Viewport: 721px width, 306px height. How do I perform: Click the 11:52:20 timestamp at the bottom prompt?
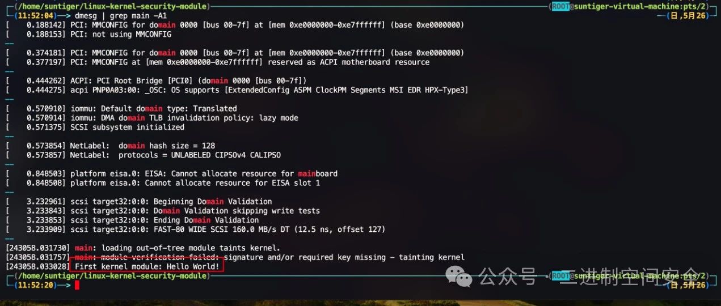36,285
